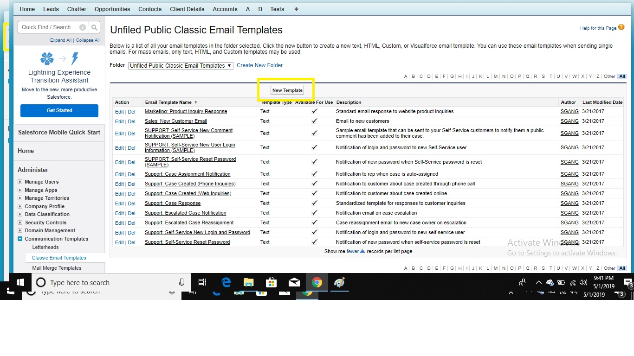
Task: Launch the Mail app from the taskbar
Action: 294,282
